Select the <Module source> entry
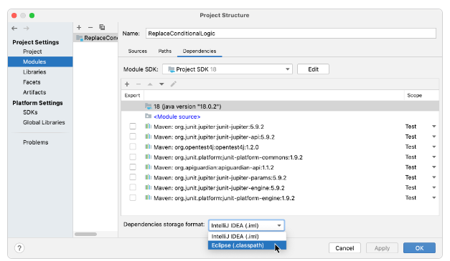Image resolution: width=450 pixels, height=261 pixels. 177,117
